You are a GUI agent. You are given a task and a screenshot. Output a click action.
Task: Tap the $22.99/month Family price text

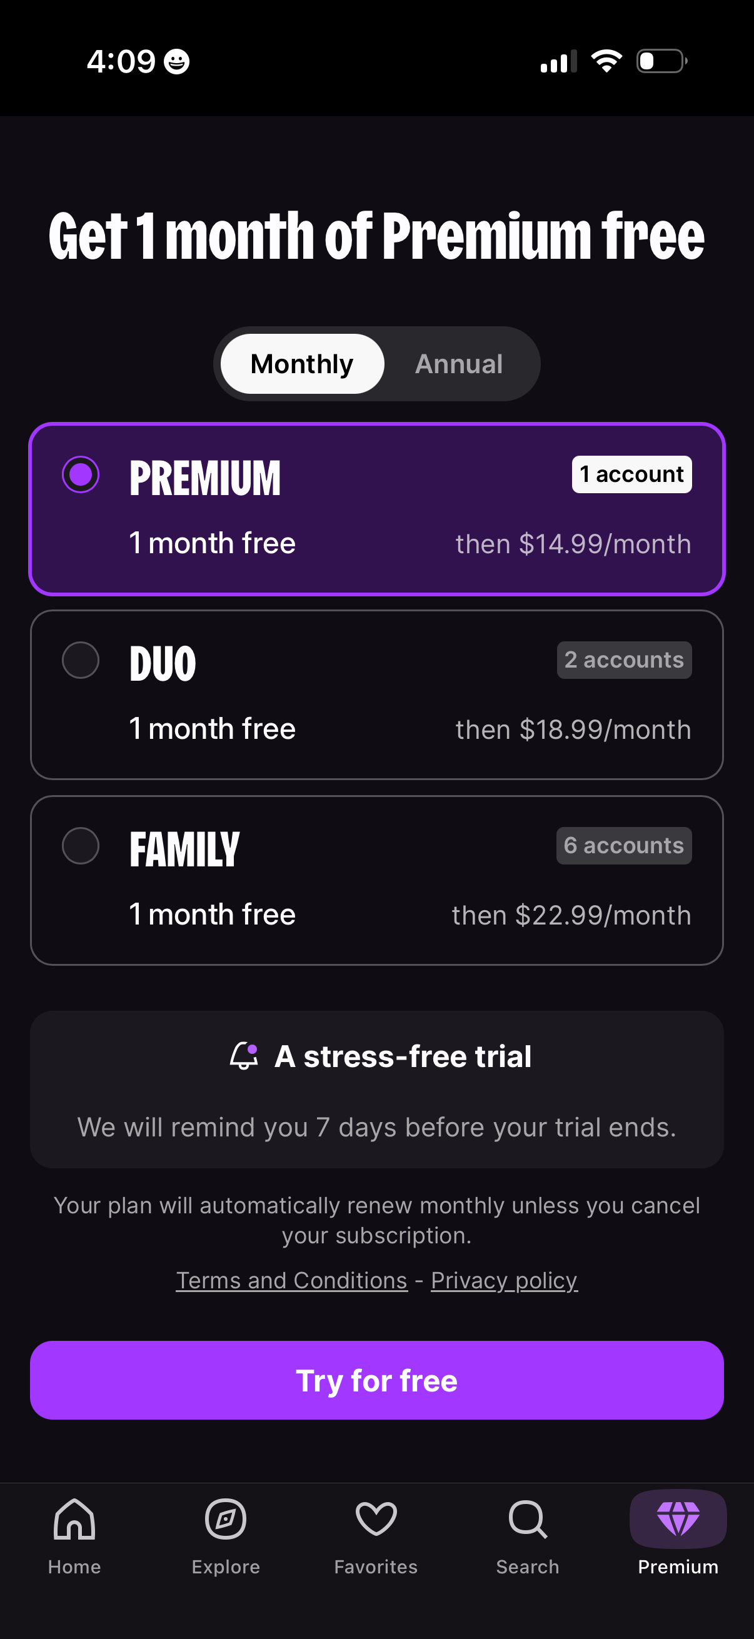click(x=571, y=916)
